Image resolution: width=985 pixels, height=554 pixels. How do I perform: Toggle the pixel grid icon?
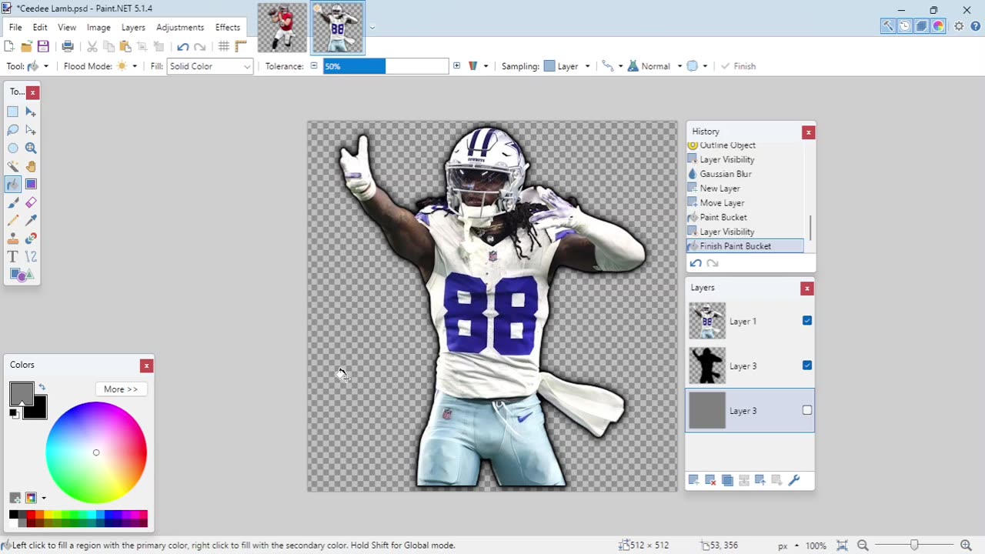pos(224,46)
